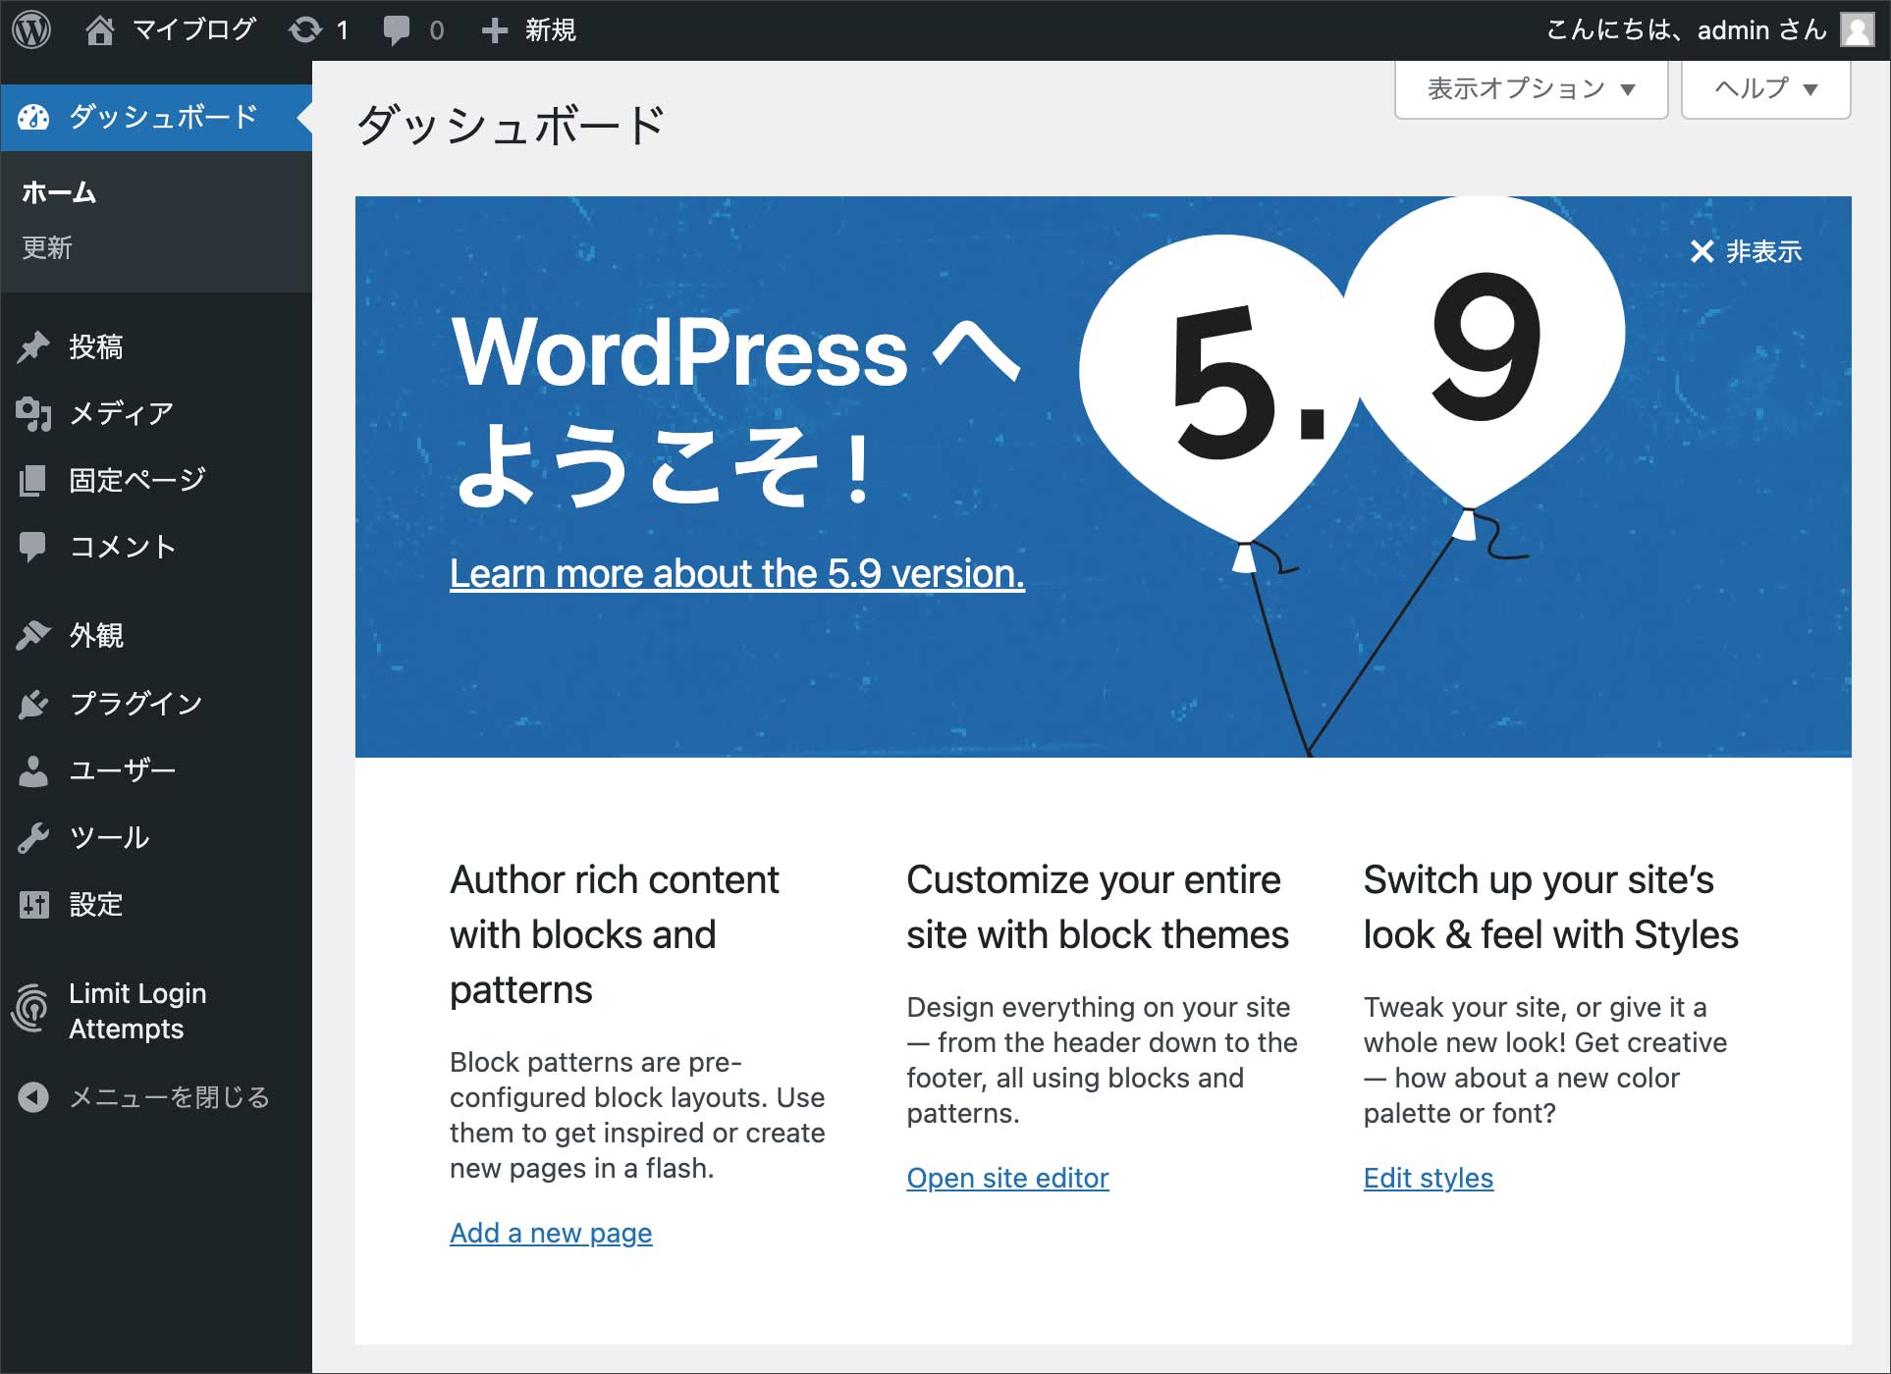Click the Open site editor link

1007,1178
